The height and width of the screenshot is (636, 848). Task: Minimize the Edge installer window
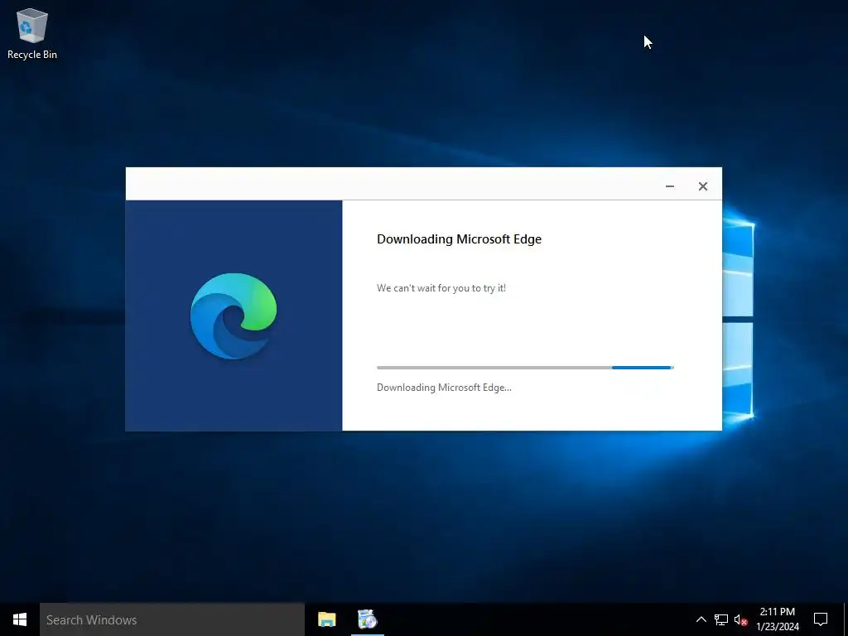pyautogui.click(x=669, y=186)
